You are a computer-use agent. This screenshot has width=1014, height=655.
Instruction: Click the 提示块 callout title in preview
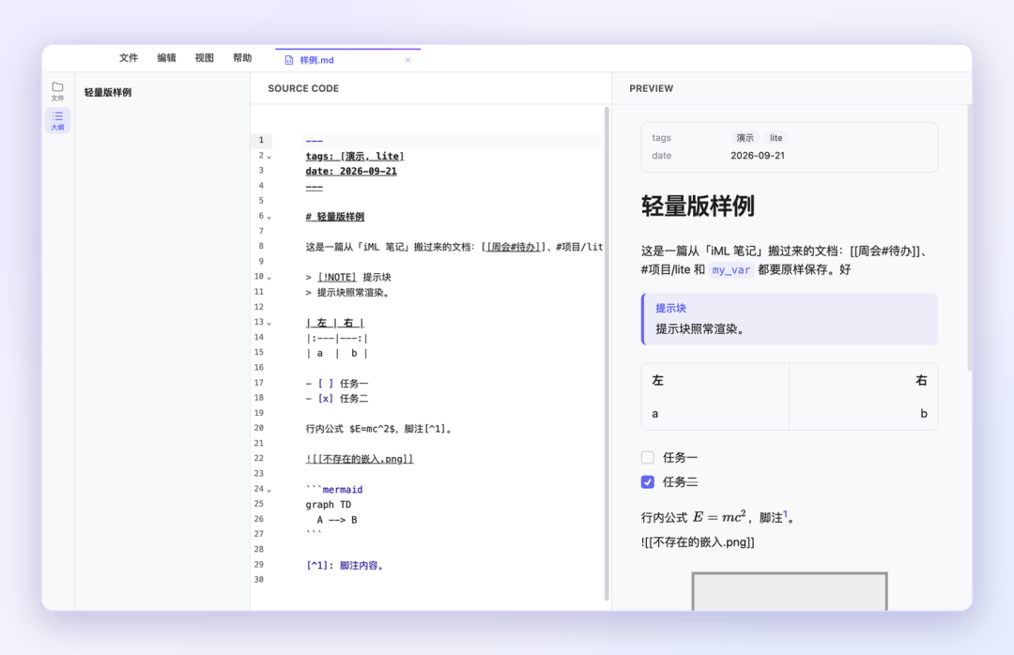click(670, 309)
